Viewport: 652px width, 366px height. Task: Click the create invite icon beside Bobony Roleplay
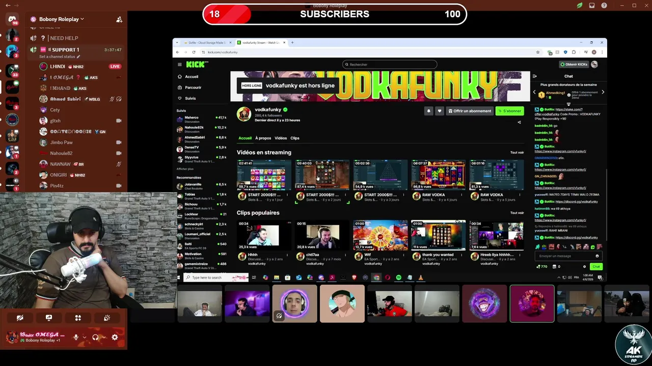pos(119,19)
